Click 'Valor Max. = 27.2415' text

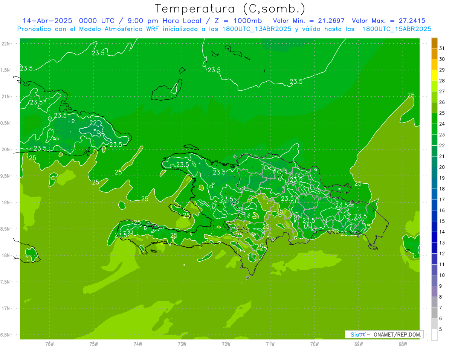point(389,21)
